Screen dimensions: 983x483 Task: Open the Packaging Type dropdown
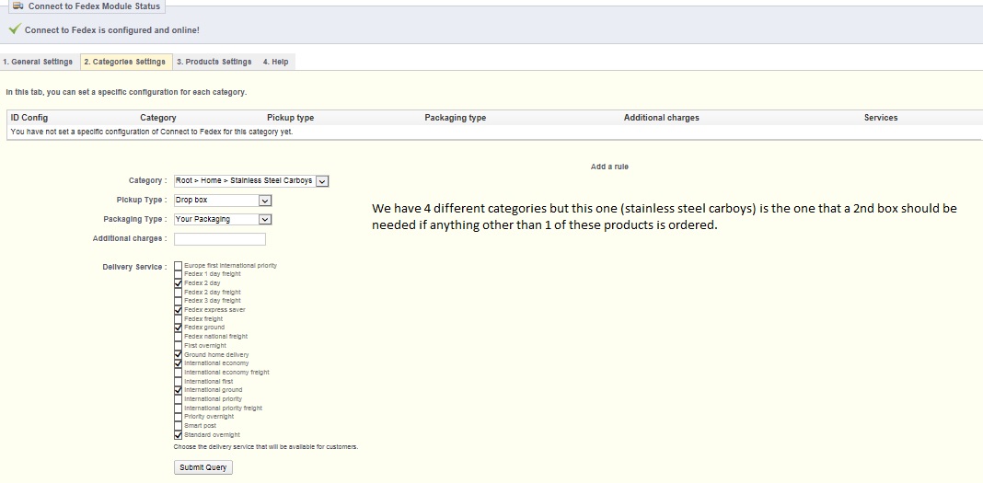[x=223, y=219]
